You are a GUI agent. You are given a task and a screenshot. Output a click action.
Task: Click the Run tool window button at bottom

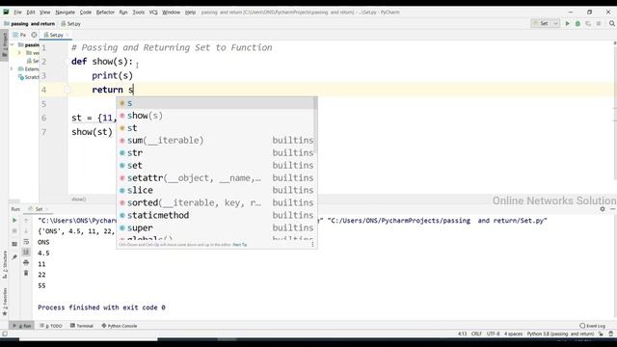pos(22,326)
